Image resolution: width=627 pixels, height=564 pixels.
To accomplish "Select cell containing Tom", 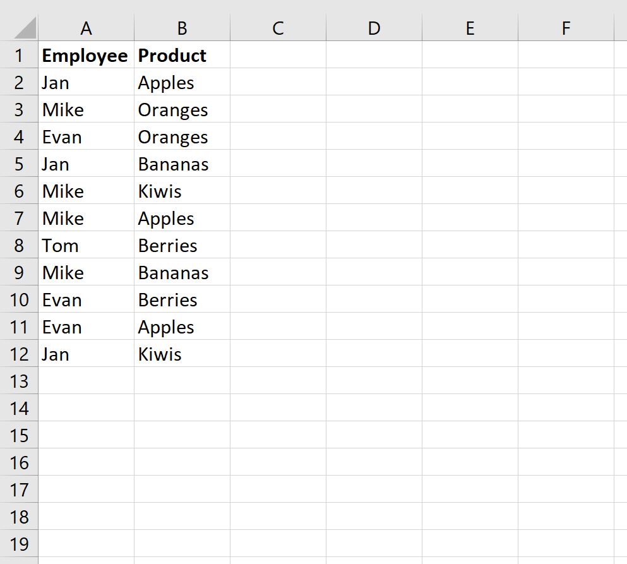I will (86, 245).
